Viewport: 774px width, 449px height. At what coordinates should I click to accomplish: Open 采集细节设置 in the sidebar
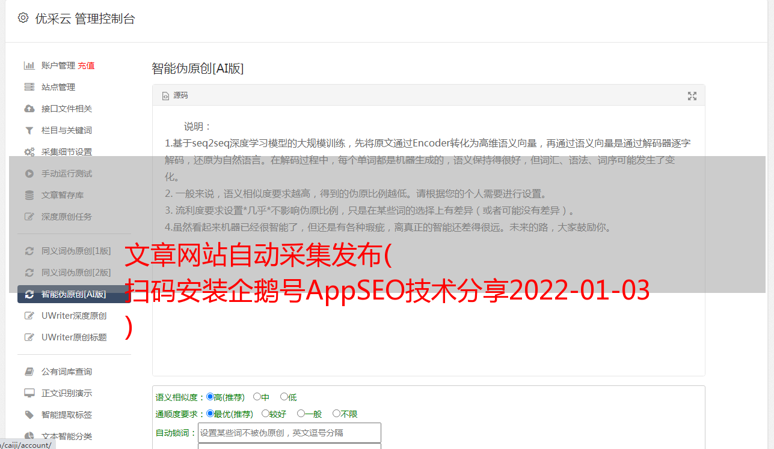coord(67,152)
